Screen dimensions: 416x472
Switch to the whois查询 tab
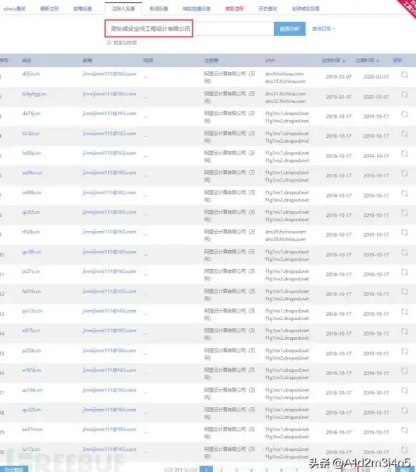(14, 8)
